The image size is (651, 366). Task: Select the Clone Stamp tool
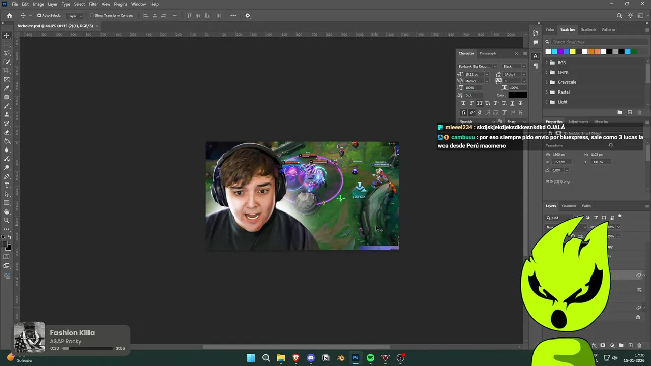7,115
